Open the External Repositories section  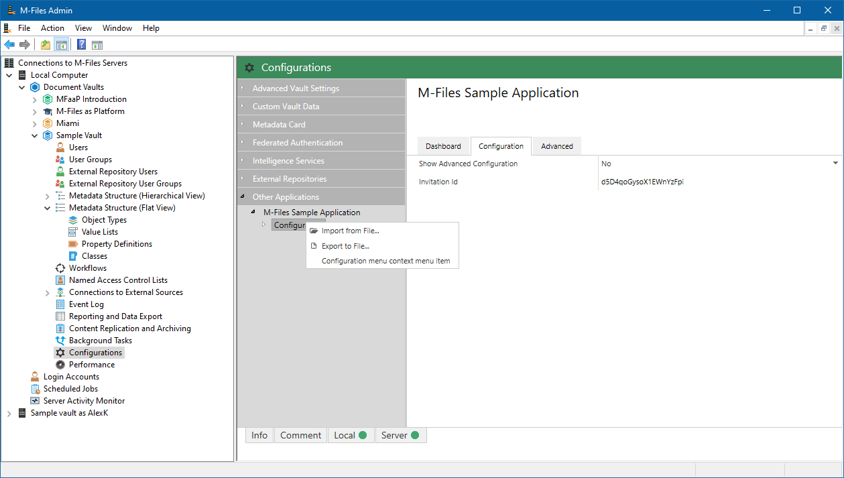click(321, 179)
